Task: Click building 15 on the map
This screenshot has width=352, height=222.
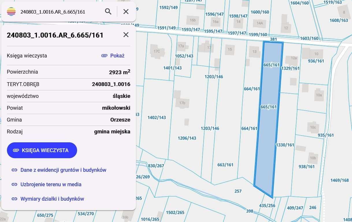Action: pos(230,49)
